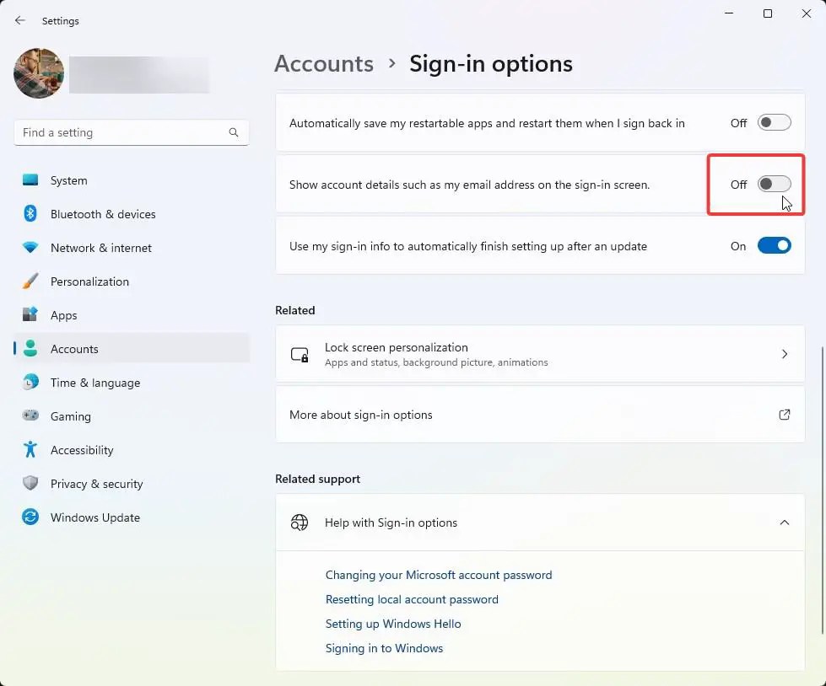Minimize the Settings window
Image resolution: width=826 pixels, height=686 pixels.
point(729,13)
